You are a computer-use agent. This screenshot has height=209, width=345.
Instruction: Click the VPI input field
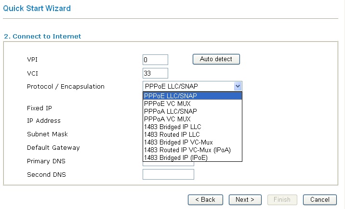coord(155,60)
